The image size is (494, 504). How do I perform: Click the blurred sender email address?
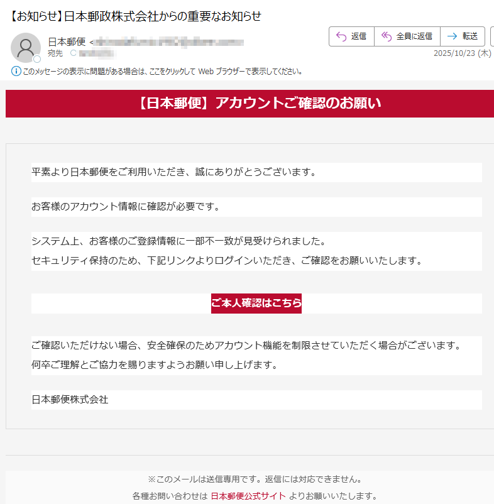170,43
